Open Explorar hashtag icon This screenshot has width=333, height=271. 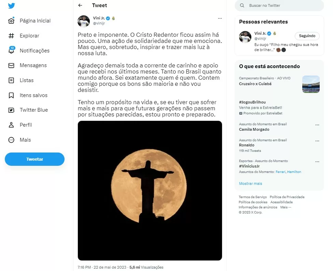tap(11, 36)
